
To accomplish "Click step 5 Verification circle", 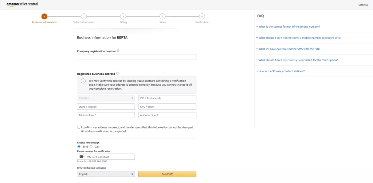I will pyautogui.click(x=202, y=16).
